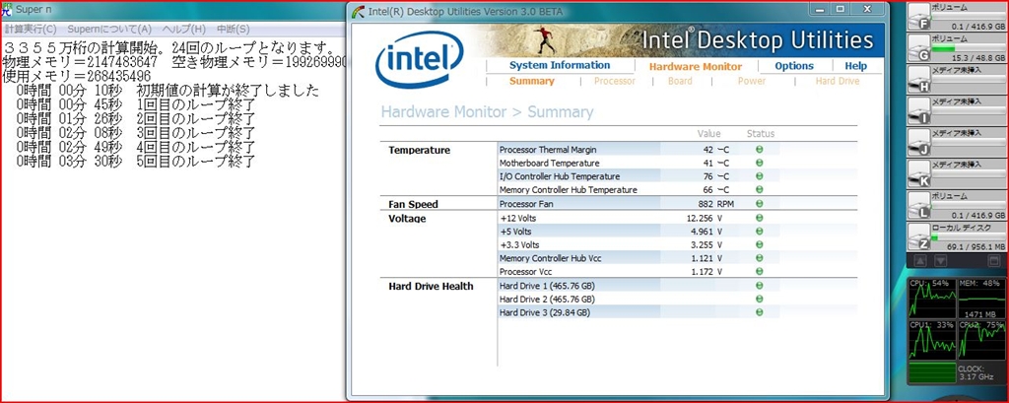Click drive gadget scroll up arrow
The image size is (1009, 403).
(920, 261)
